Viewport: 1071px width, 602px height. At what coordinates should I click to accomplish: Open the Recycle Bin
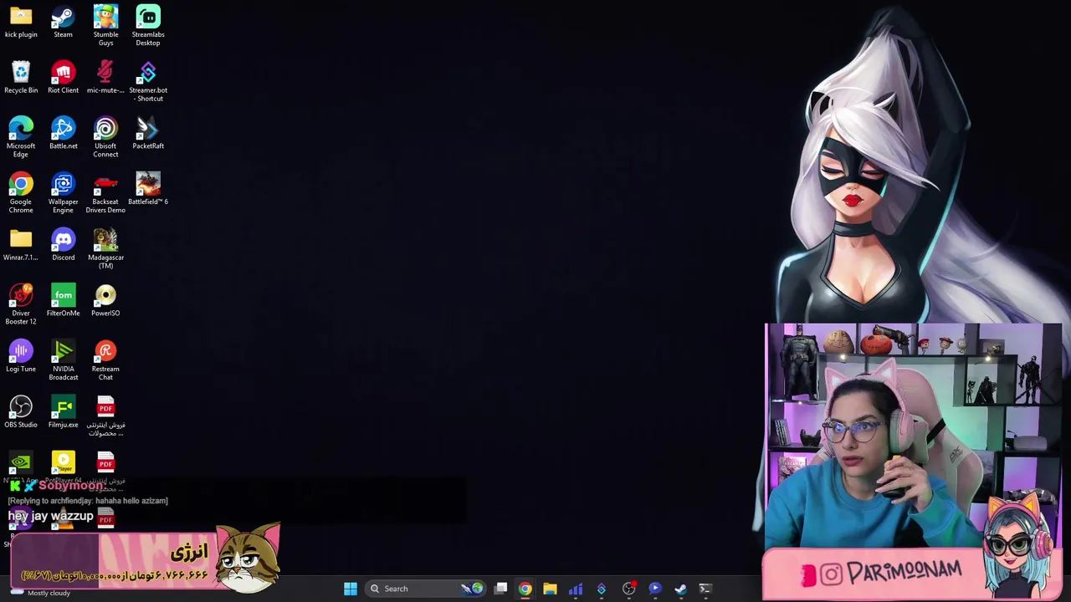pyautogui.click(x=21, y=78)
